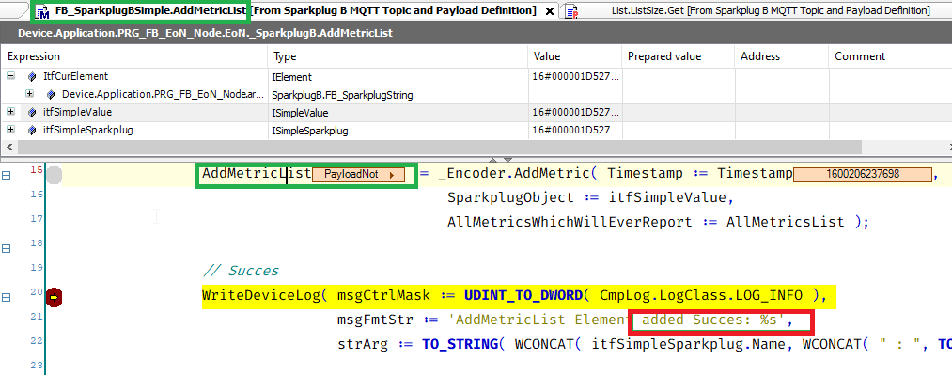
Task: Click the breakpoint arrow marker on line 20
Action: (55, 297)
